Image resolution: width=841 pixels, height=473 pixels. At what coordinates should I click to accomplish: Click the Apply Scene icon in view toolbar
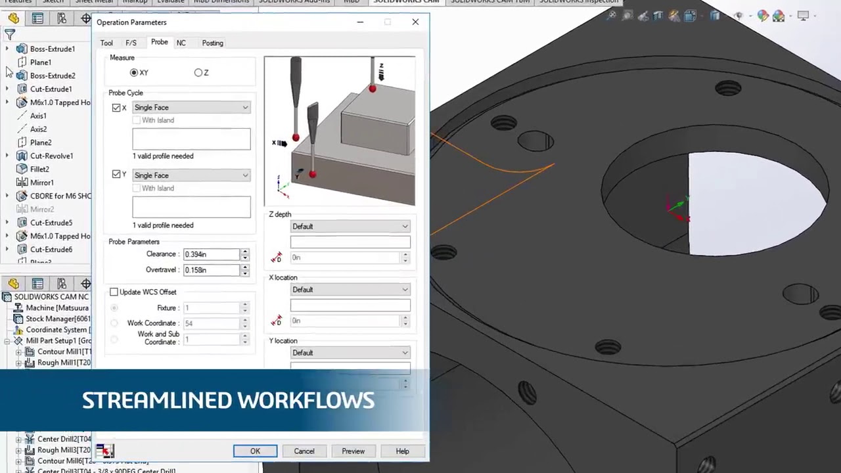[779, 16]
